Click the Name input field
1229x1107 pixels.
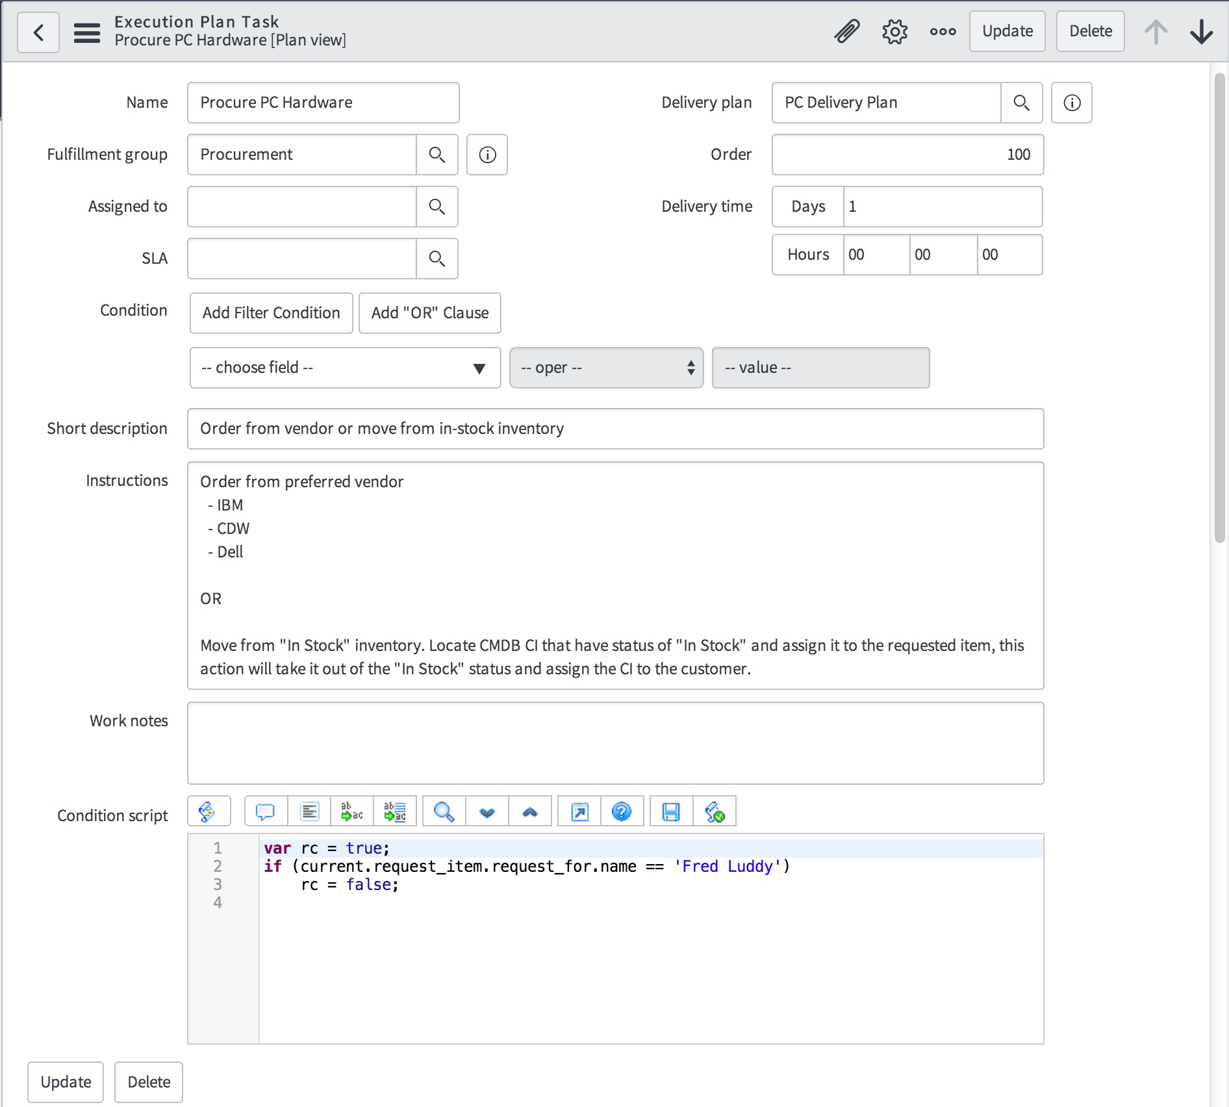tap(323, 103)
